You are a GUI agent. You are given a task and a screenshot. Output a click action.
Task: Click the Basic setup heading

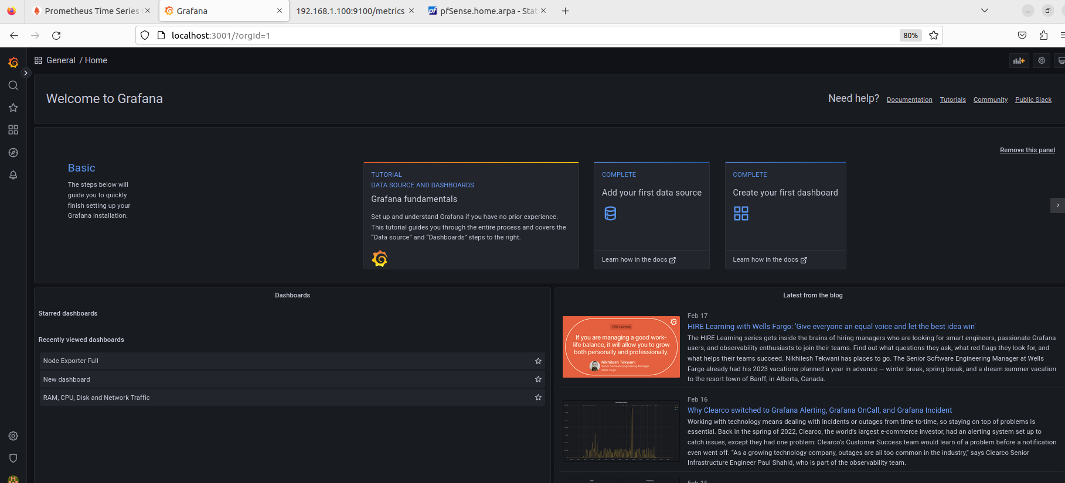(81, 168)
